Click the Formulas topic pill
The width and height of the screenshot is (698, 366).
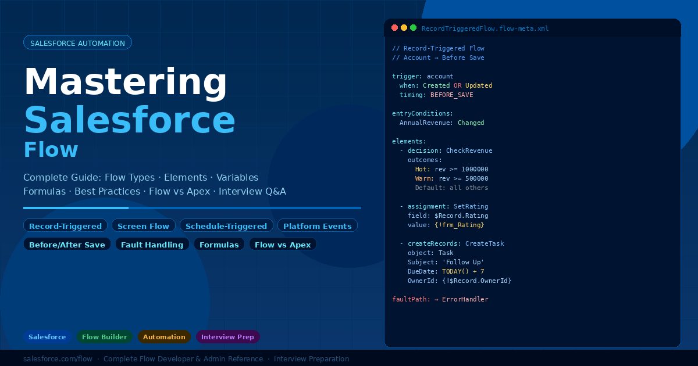point(219,245)
